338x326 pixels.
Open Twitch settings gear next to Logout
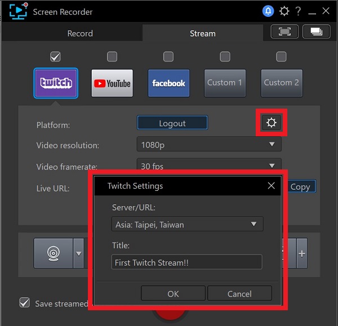[271, 123]
